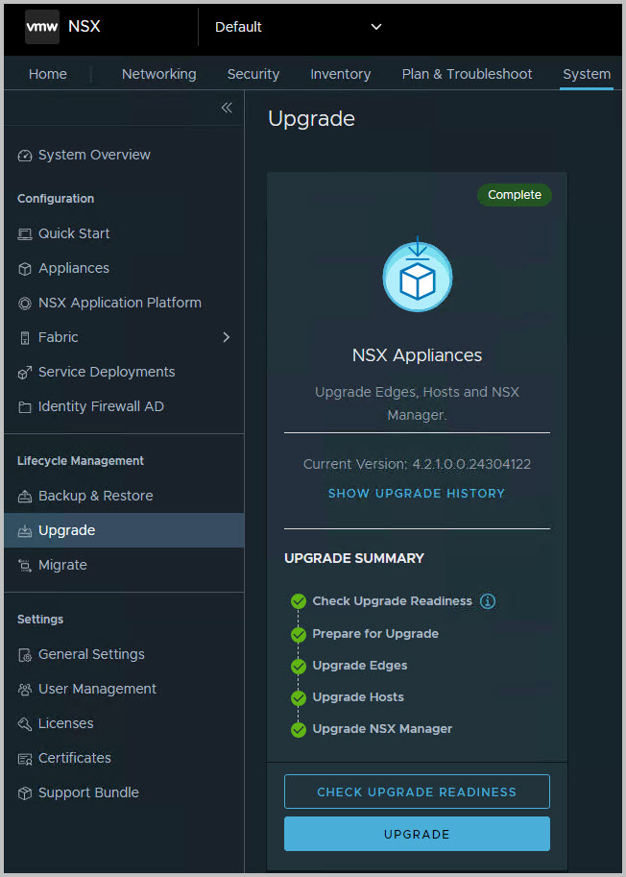Navigate to Appliances
Viewport: 626px width, 877px height.
point(74,268)
